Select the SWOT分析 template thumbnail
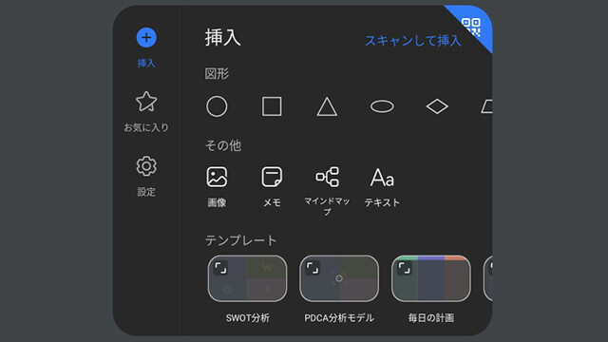Image resolution: width=608 pixels, height=342 pixels. [x=247, y=278]
